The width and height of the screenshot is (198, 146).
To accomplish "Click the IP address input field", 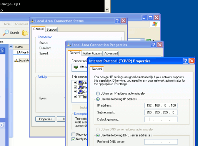I will point(161,105).
